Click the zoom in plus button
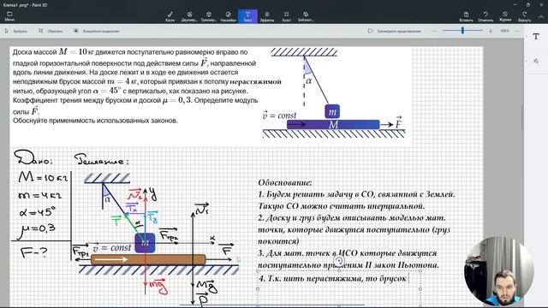Image resolution: width=548 pixels, height=308 pixels. pos(491,31)
